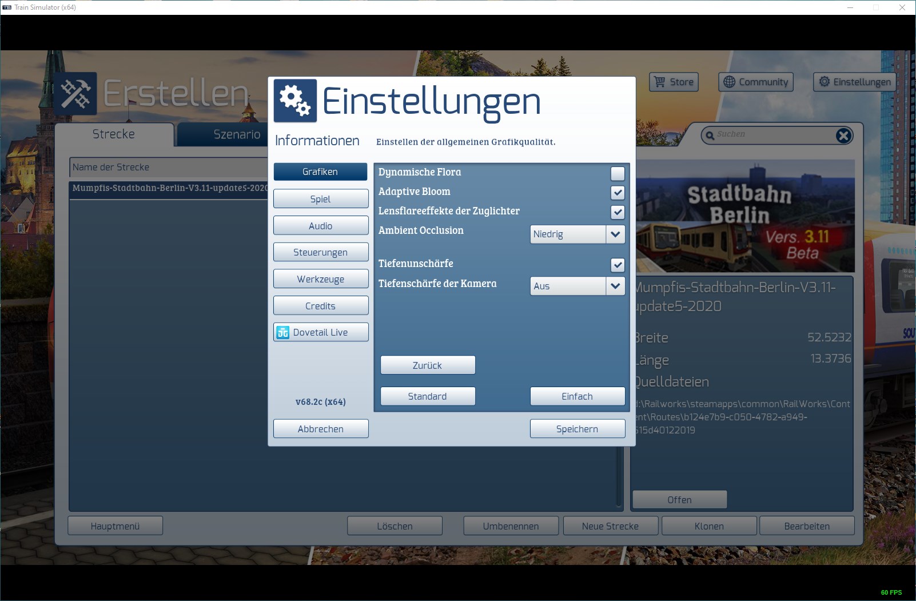Return to Hauptmenü
This screenshot has width=916, height=601.
pos(115,526)
